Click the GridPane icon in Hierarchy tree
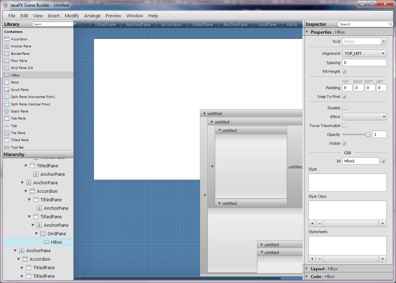The image size is (396, 283). point(43,234)
